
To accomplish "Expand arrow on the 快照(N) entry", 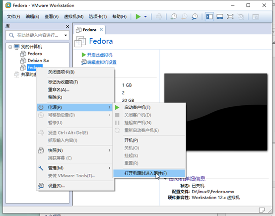I will pyautogui.click(x=109, y=150).
